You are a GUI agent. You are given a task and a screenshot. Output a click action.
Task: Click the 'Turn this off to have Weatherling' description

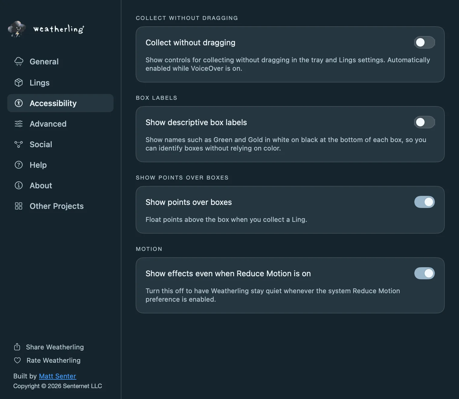click(273, 295)
